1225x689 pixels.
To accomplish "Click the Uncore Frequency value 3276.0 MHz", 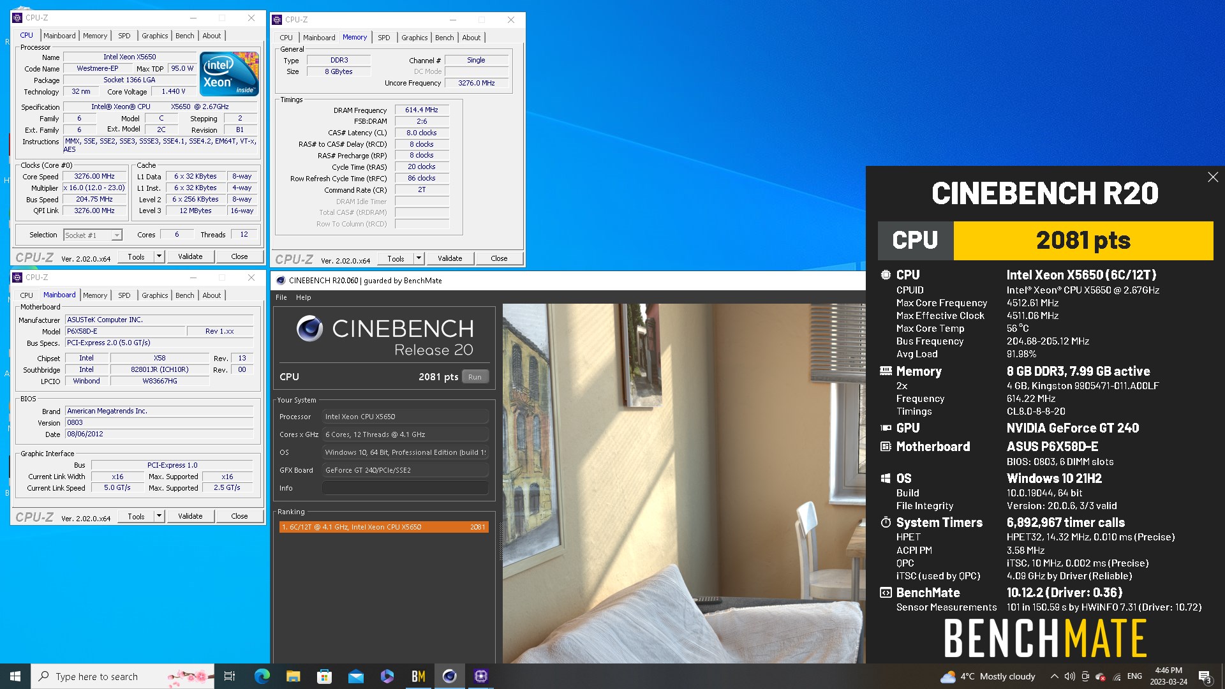I will coord(477,83).
